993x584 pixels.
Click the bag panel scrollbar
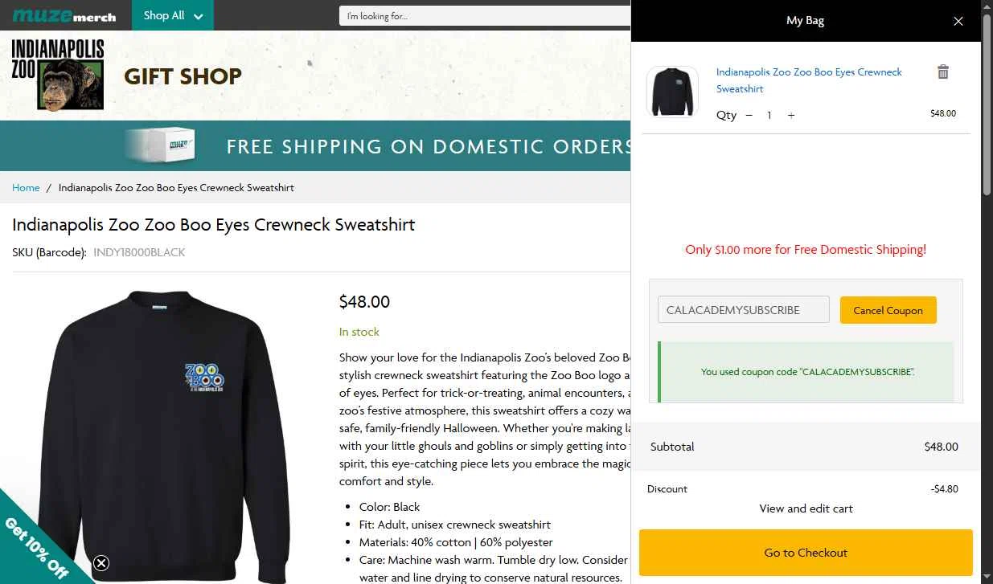click(987, 104)
